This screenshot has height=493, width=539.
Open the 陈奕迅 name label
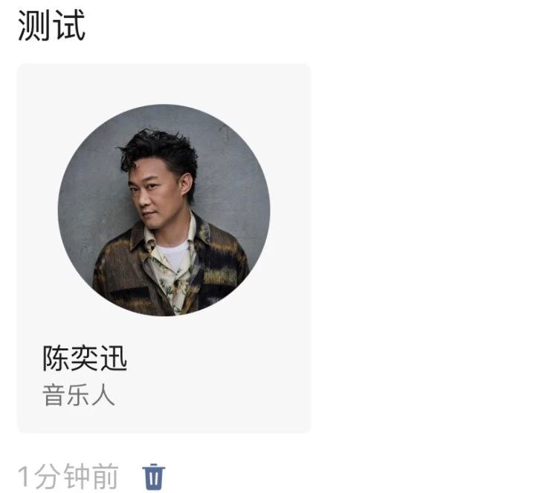coord(85,358)
